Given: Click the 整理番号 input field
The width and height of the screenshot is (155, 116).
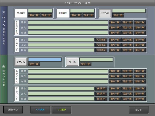Looking at the screenshot, I should click(40, 11).
